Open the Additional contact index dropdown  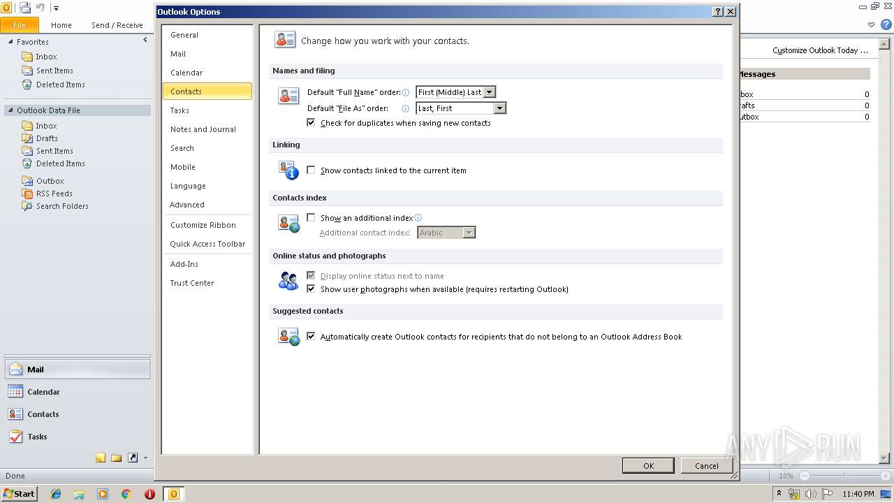(469, 233)
